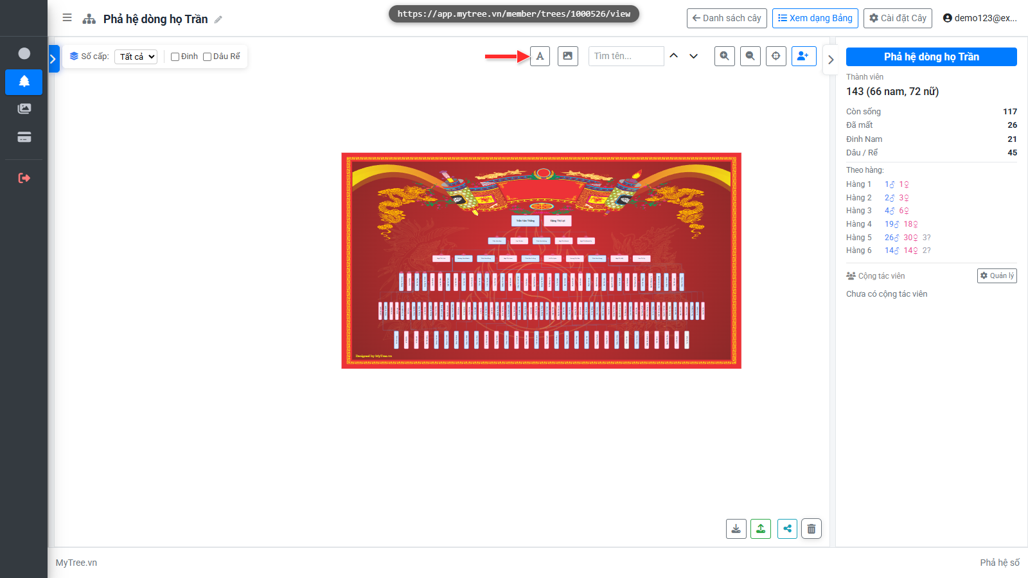1028x578 pixels.
Task: Click the tree hierarchy icon beside the title
Action: 89,19
